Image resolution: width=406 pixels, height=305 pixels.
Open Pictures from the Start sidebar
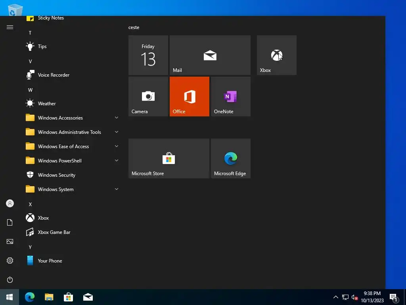coord(10,241)
